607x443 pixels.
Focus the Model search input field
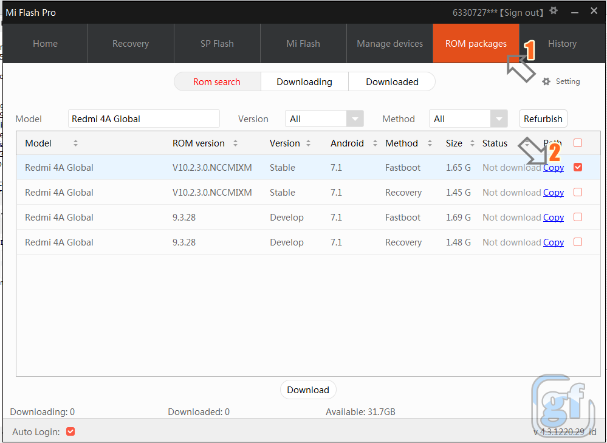[144, 118]
